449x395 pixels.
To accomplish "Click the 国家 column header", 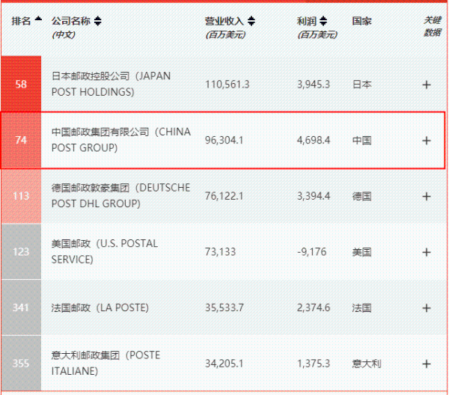I will tap(361, 21).
